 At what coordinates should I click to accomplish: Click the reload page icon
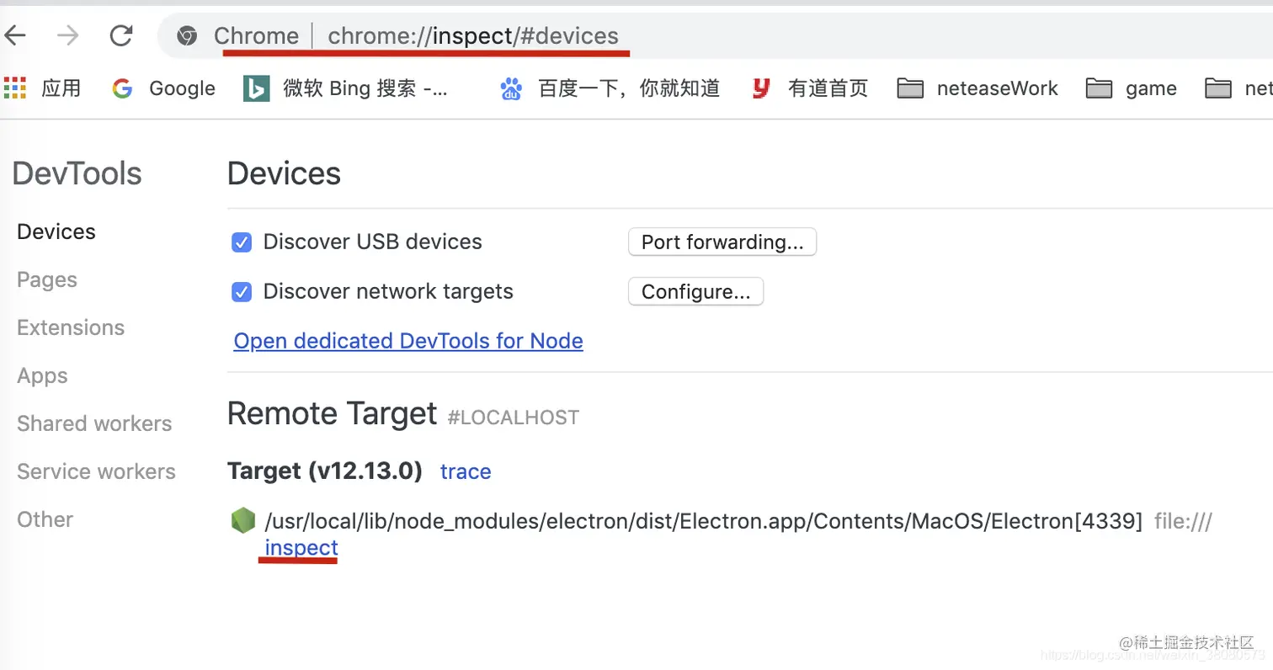(121, 35)
